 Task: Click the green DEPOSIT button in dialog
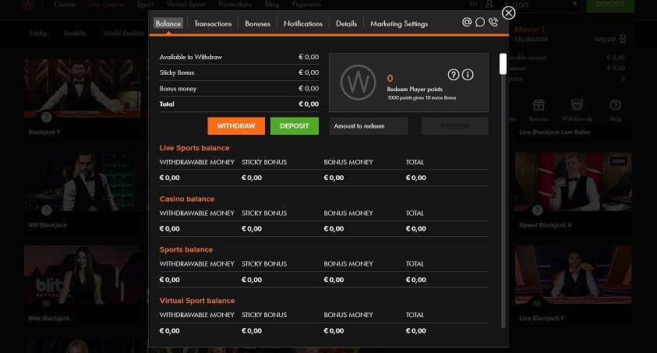point(294,125)
